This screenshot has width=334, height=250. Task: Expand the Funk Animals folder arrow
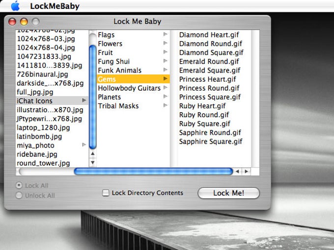166,70
